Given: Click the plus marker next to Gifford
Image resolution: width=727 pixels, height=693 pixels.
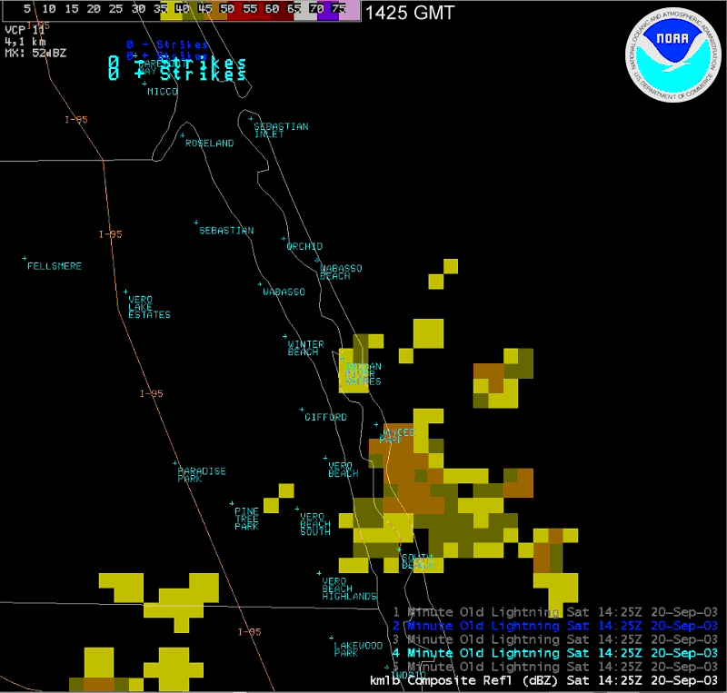Looking at the screenshot, I should (302, 410).
